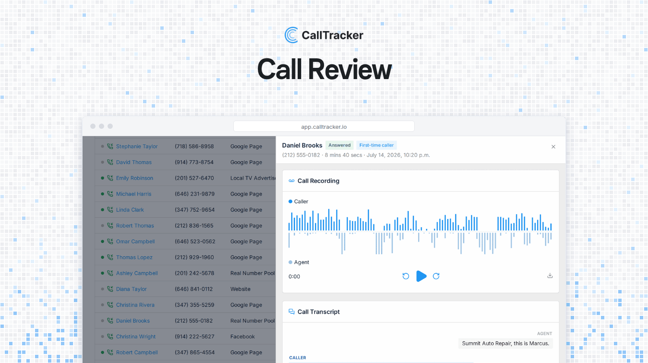Play the call recording

[x=421, y=276]
